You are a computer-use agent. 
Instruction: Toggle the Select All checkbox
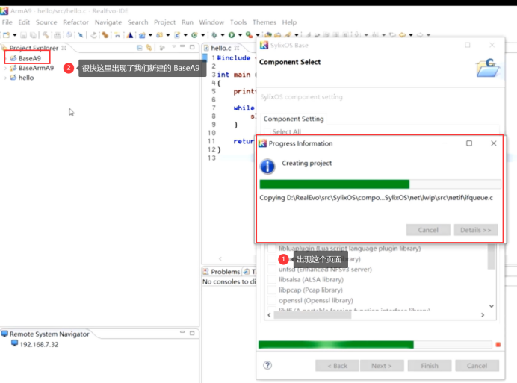click(x=267, y=131)
